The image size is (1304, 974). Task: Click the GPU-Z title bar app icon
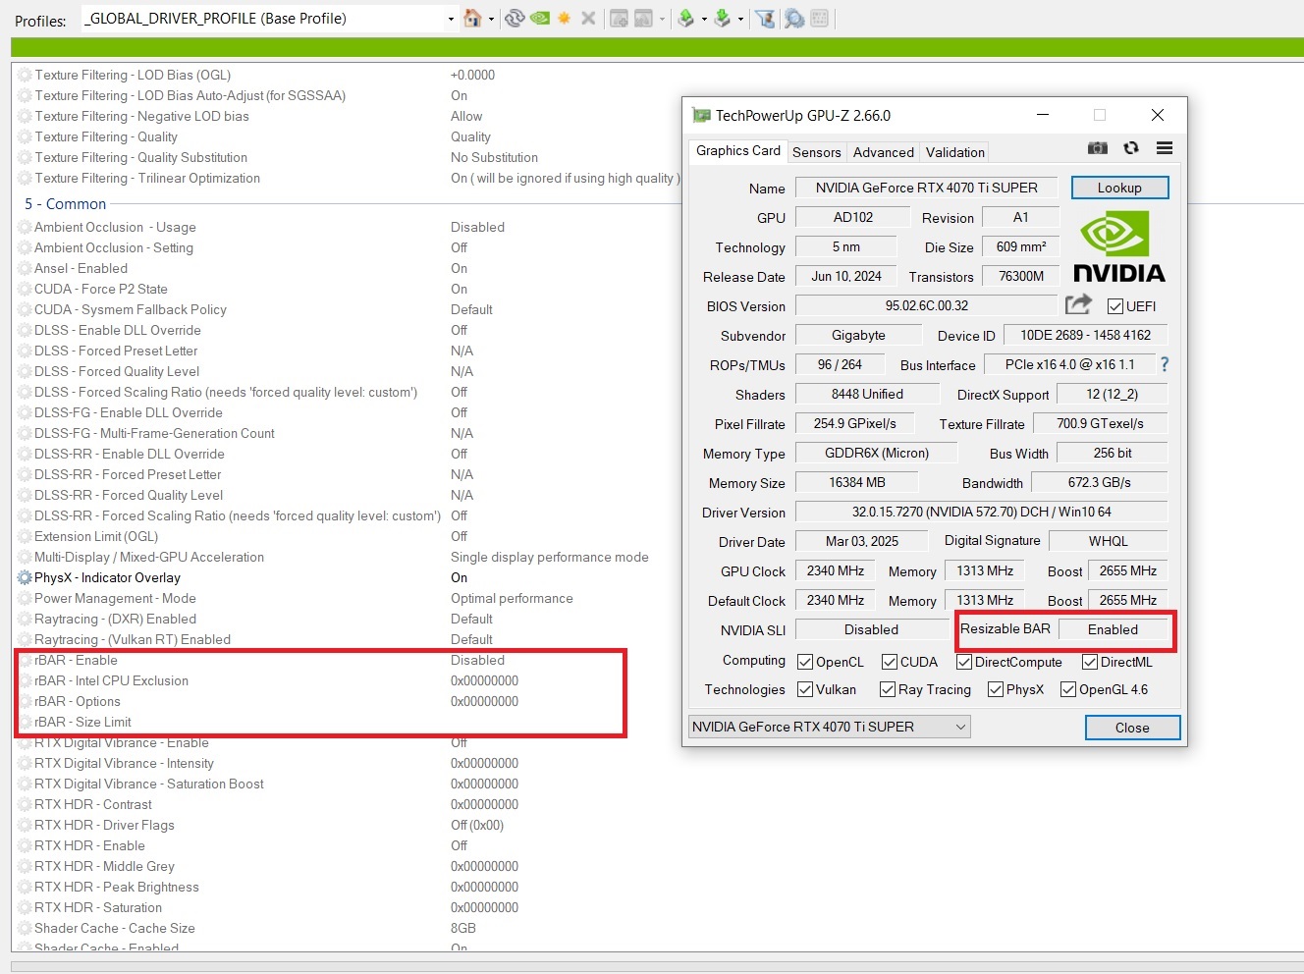[x=701, y=115]
